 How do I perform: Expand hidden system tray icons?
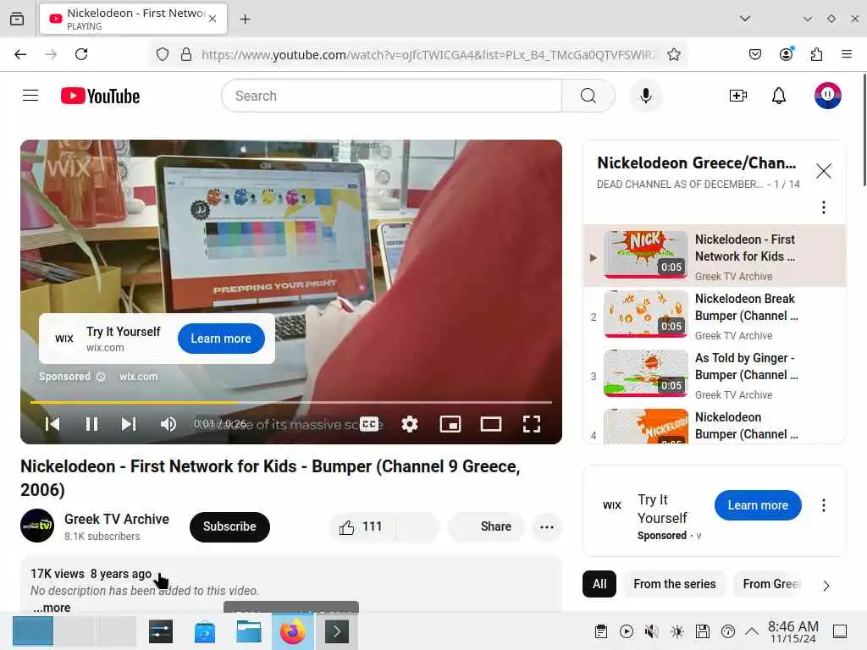point(752,631)
